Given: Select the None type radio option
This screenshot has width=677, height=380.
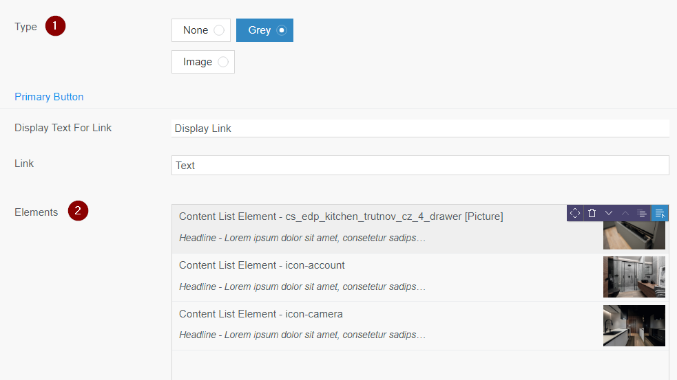Looking at the screenshot, I should (201, 30).
